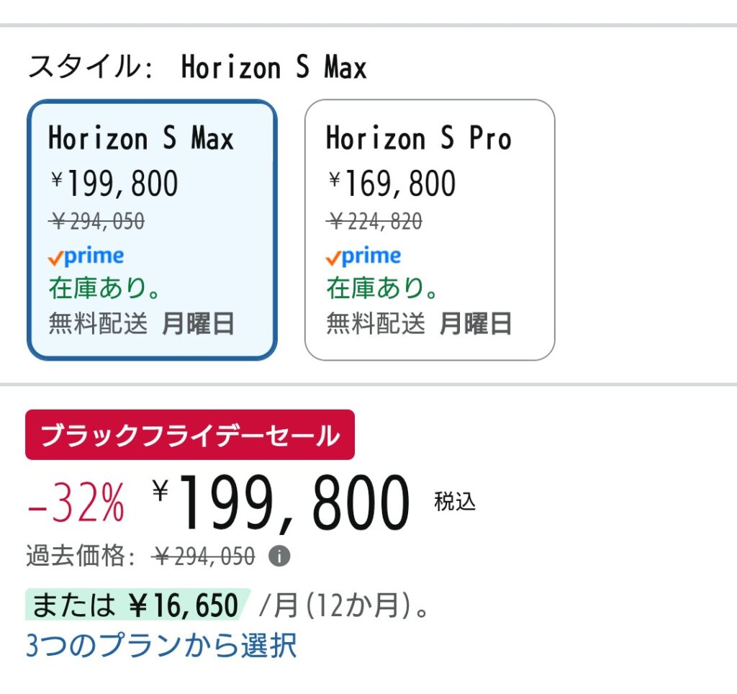Click the ブラックフライデーセール badge
The height and width of the screenshot is (694, 737).
click(x=190, y=436)
